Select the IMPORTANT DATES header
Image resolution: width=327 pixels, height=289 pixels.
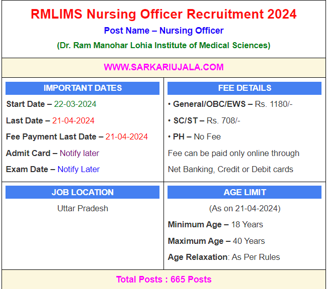83,88
